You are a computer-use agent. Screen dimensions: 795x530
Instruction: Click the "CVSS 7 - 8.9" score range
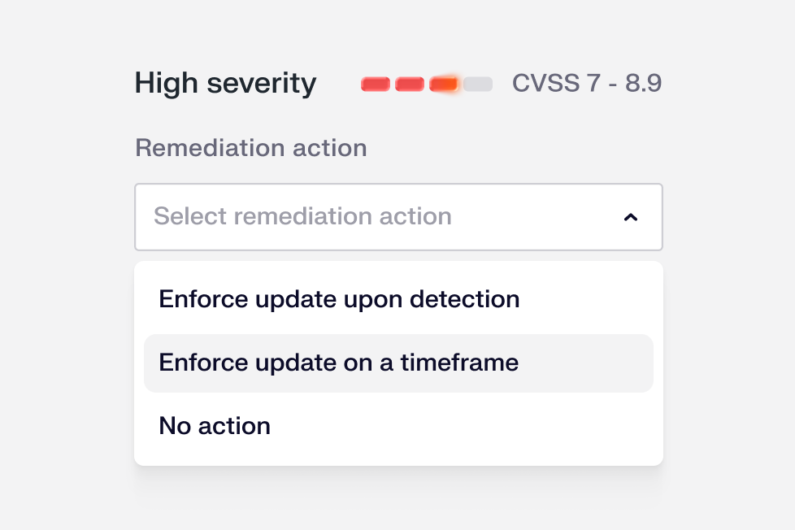pyautogui.click(x=586, y=83)
